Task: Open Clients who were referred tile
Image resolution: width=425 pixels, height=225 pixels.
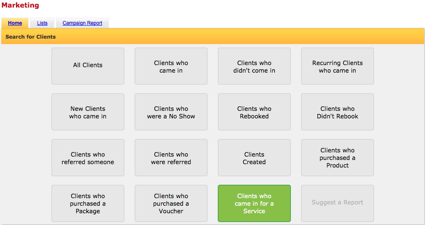Action: coord(171,157)
